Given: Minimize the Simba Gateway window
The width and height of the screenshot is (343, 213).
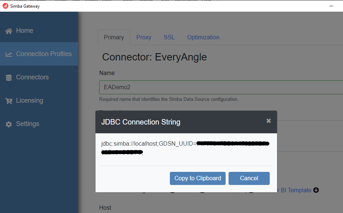Looking at the screenshot, I should 331,6.
